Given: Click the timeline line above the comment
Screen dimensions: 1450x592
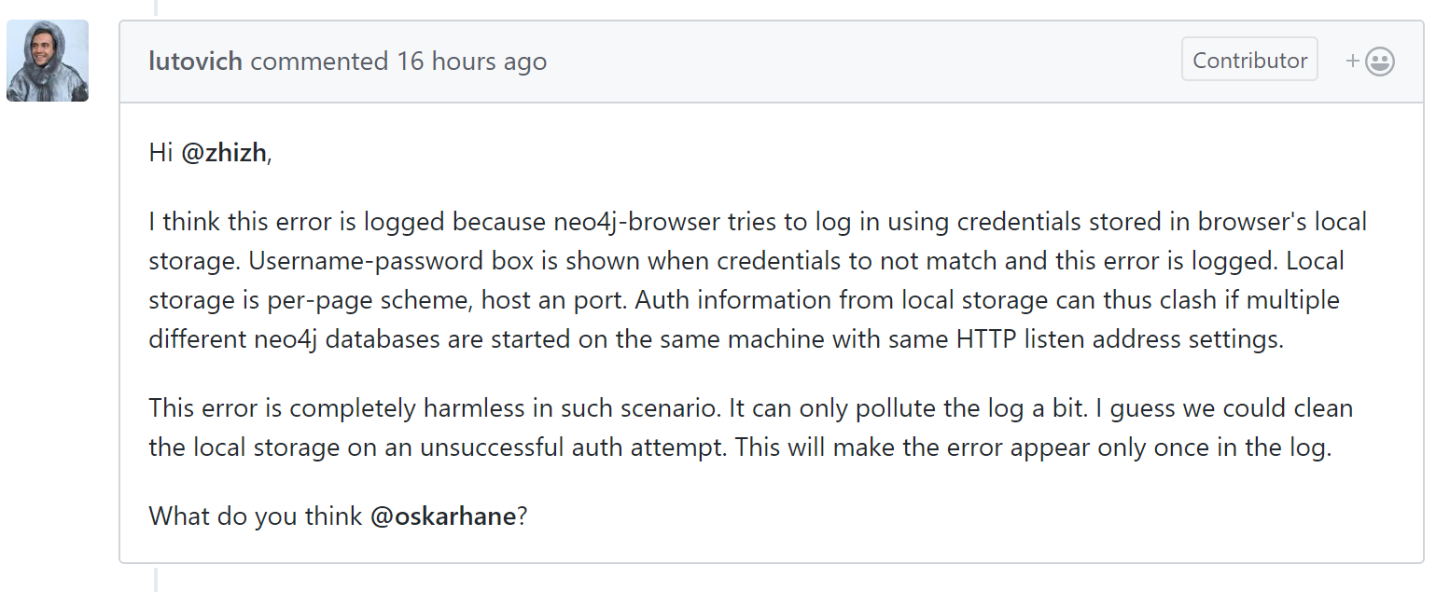Looking at the screenshot, I should [156, 7].
